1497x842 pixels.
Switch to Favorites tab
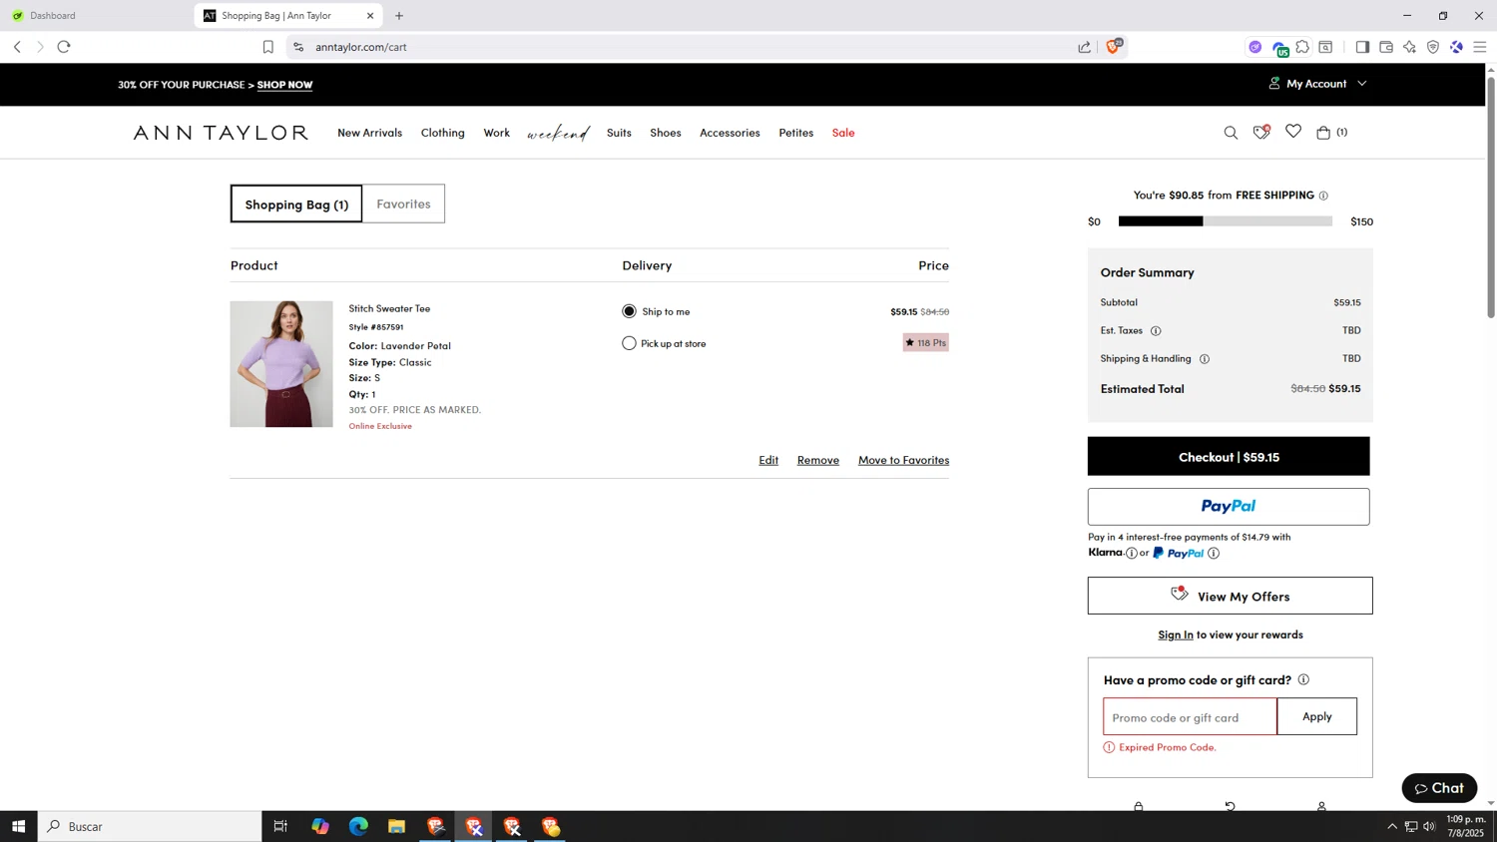(x=403, y=204)
